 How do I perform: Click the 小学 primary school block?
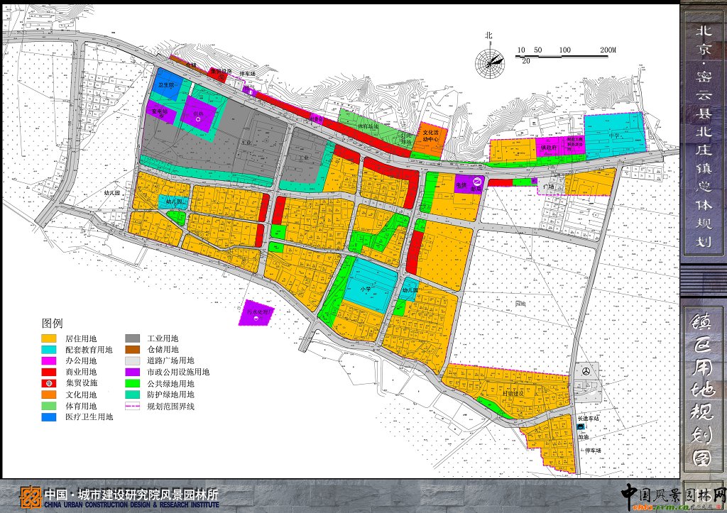point(369,286)
